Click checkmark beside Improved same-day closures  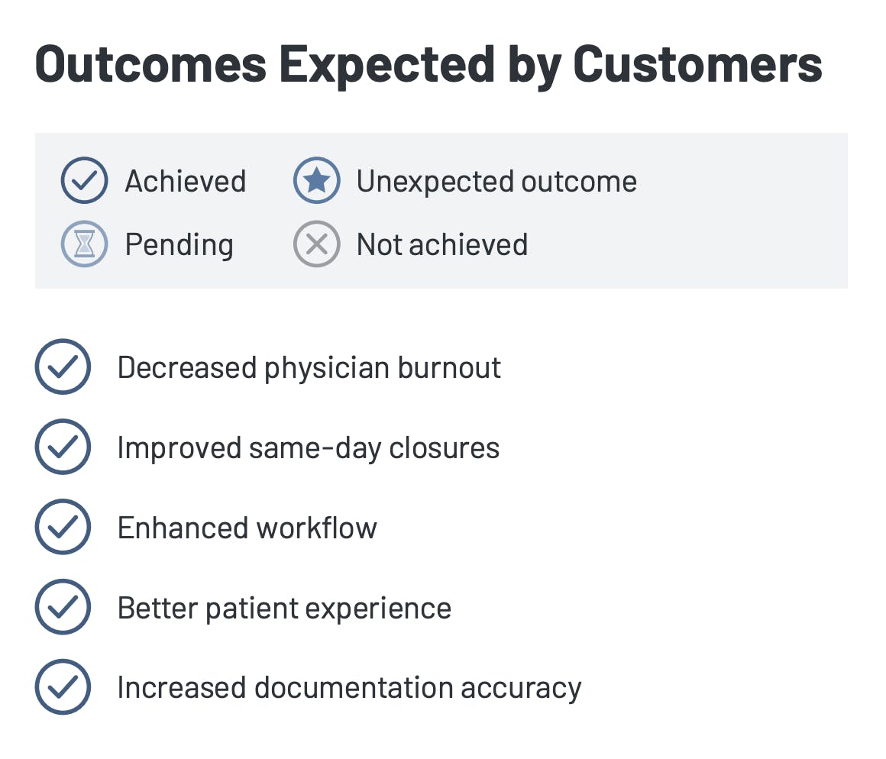coord(63,447)
